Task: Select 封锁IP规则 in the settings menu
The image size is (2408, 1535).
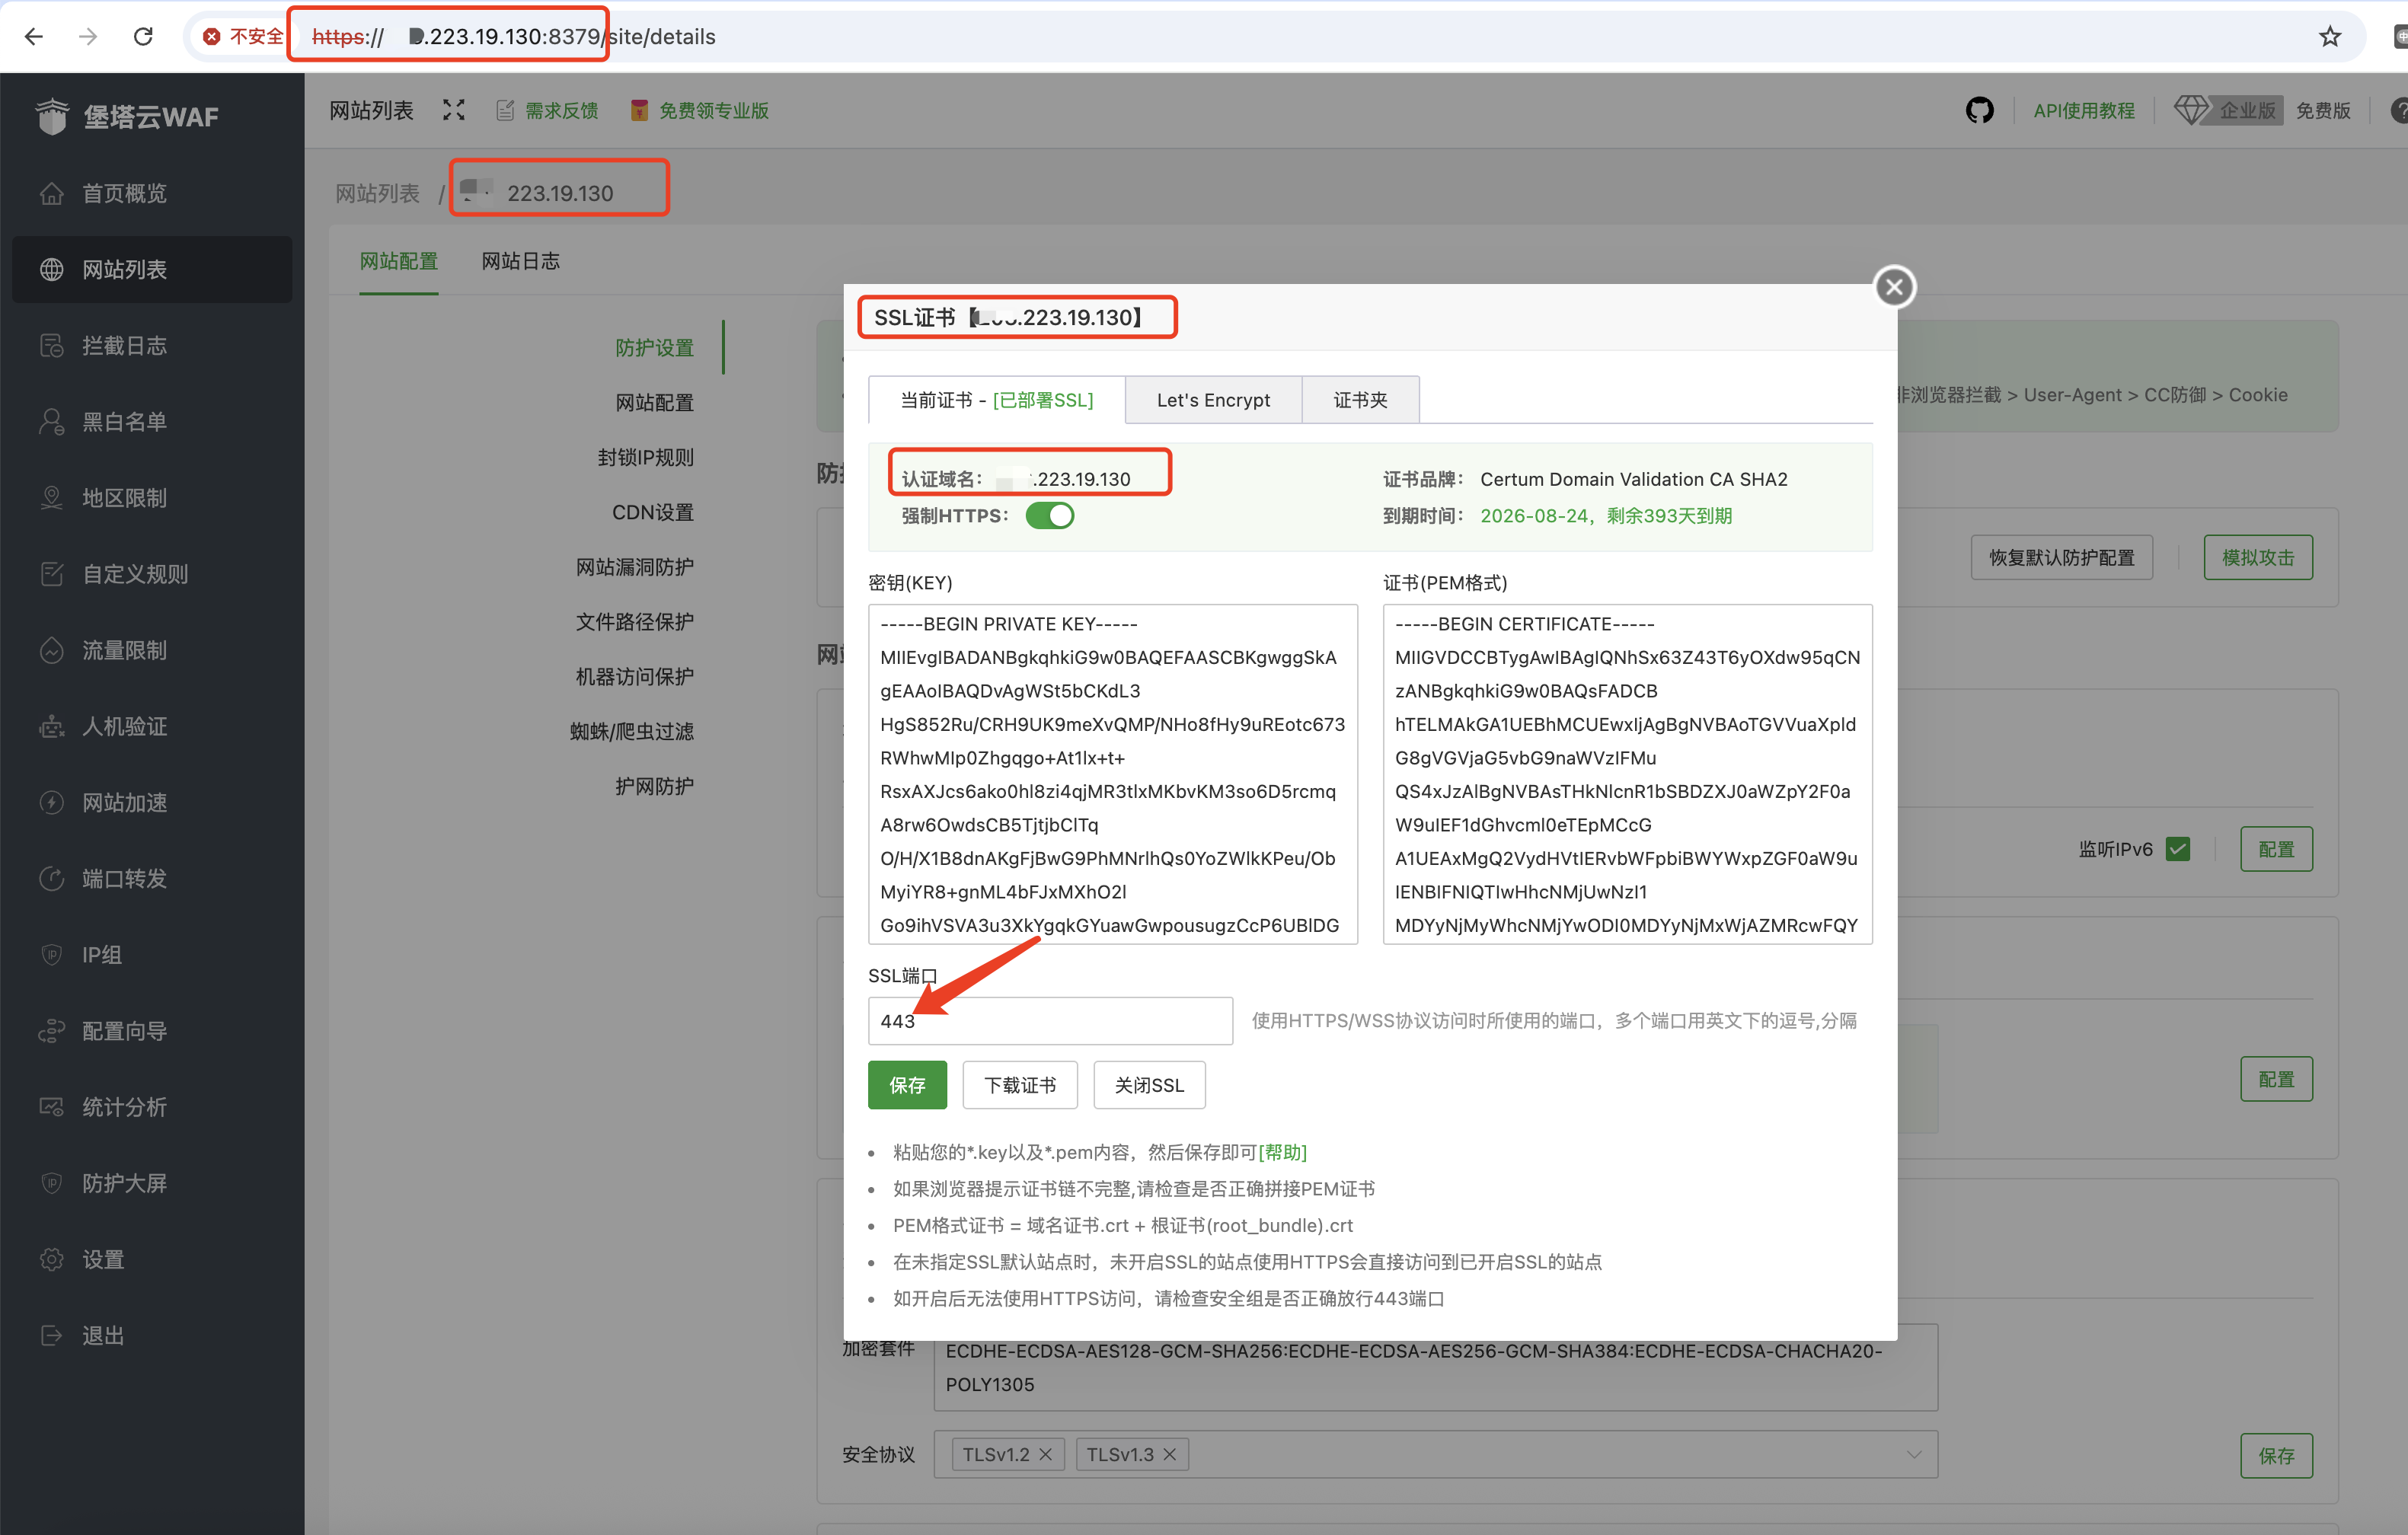Action: (x=645, y=457)
